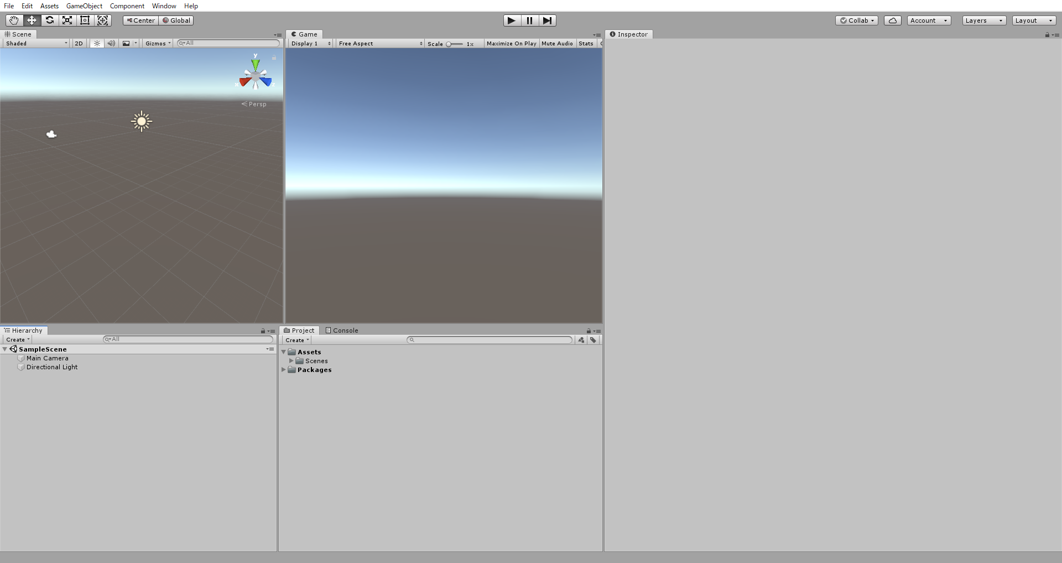
Task: Select the Move tool
Action: coord(32,20)
